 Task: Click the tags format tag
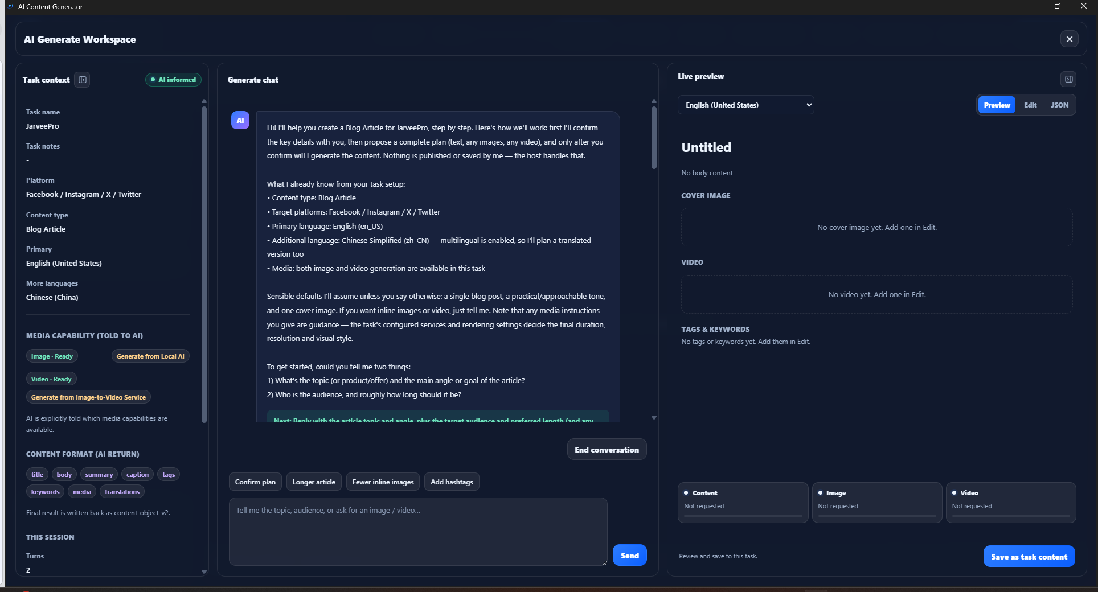[169, 475]
